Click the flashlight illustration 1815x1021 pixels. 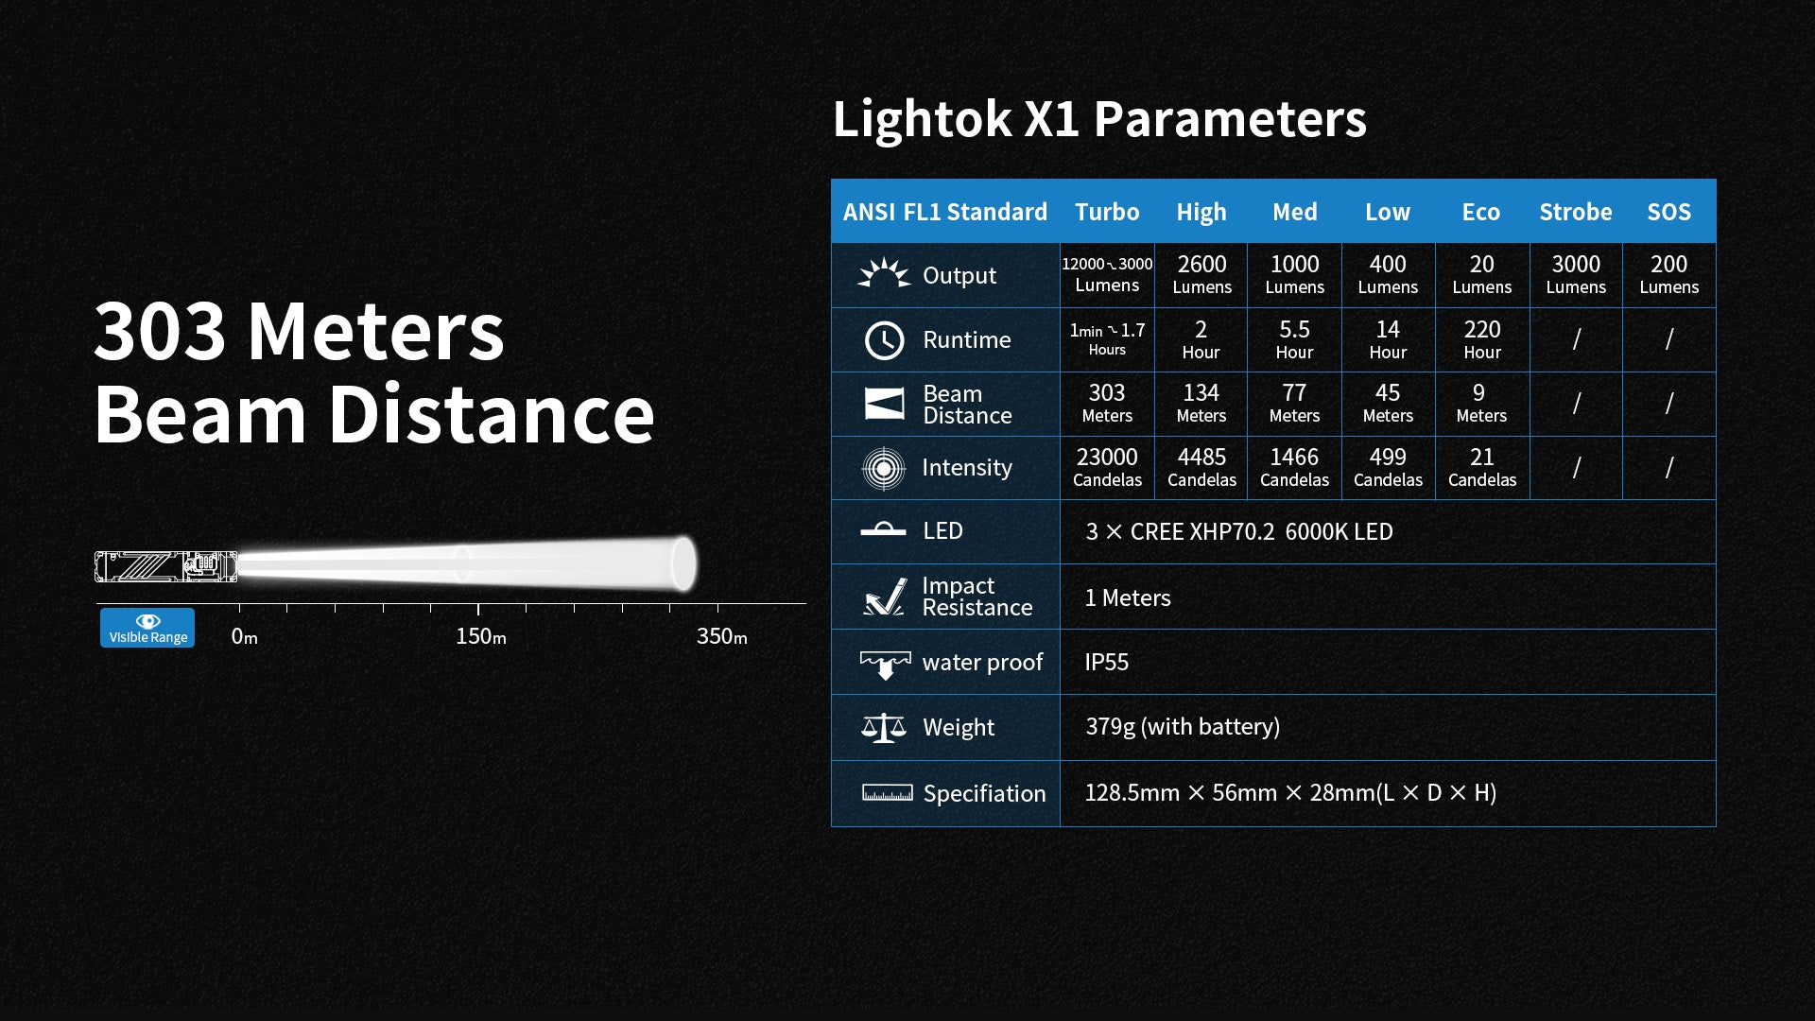coord(165,566)
